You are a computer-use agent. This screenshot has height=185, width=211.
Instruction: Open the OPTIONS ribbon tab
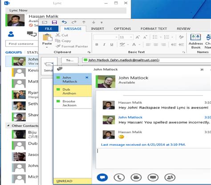pyautogui.click(x=122, y=28)
